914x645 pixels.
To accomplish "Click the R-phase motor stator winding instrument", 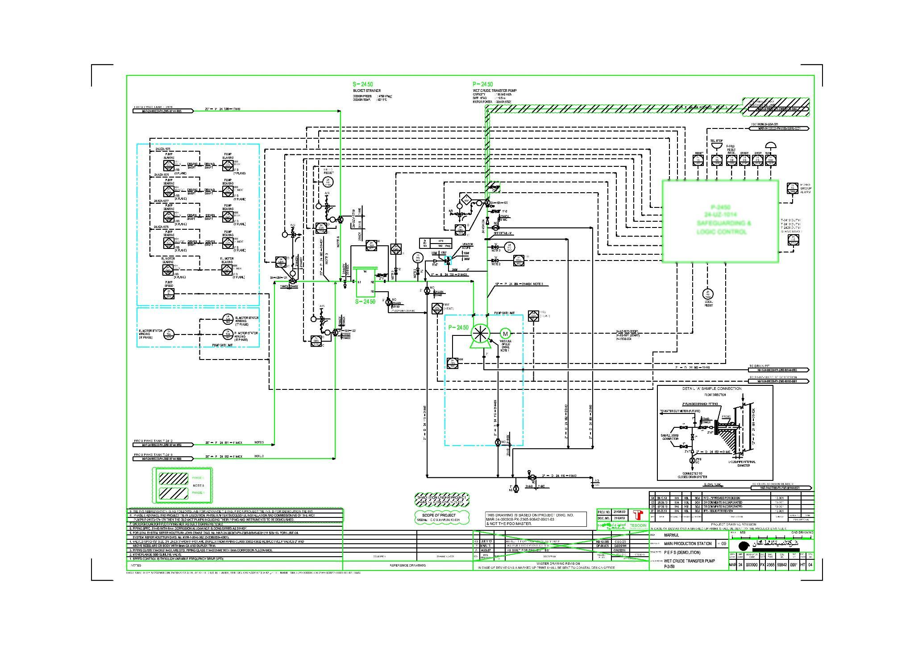I will click(169, 334).
